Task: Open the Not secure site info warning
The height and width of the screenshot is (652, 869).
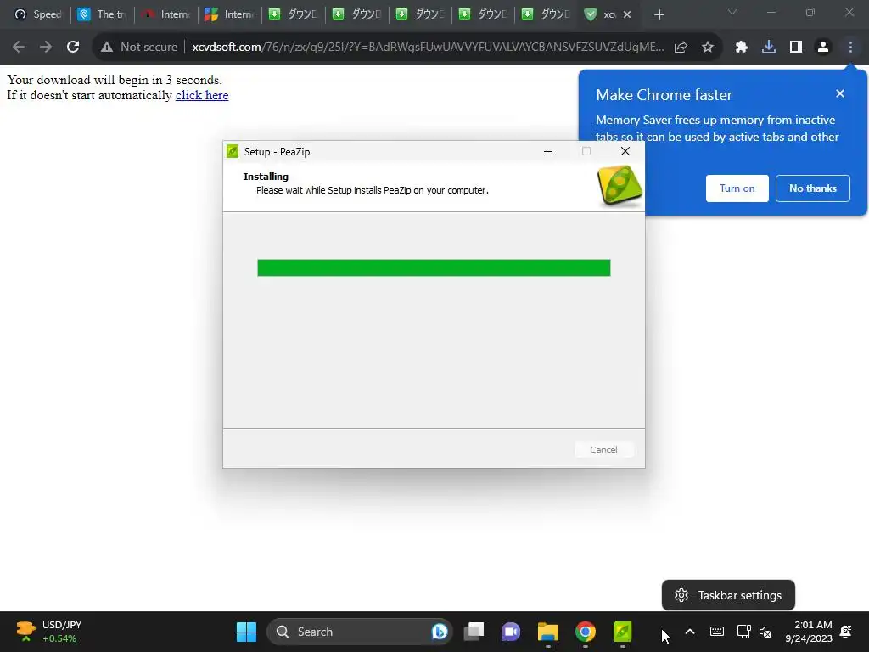Action: tap(139, 48)
